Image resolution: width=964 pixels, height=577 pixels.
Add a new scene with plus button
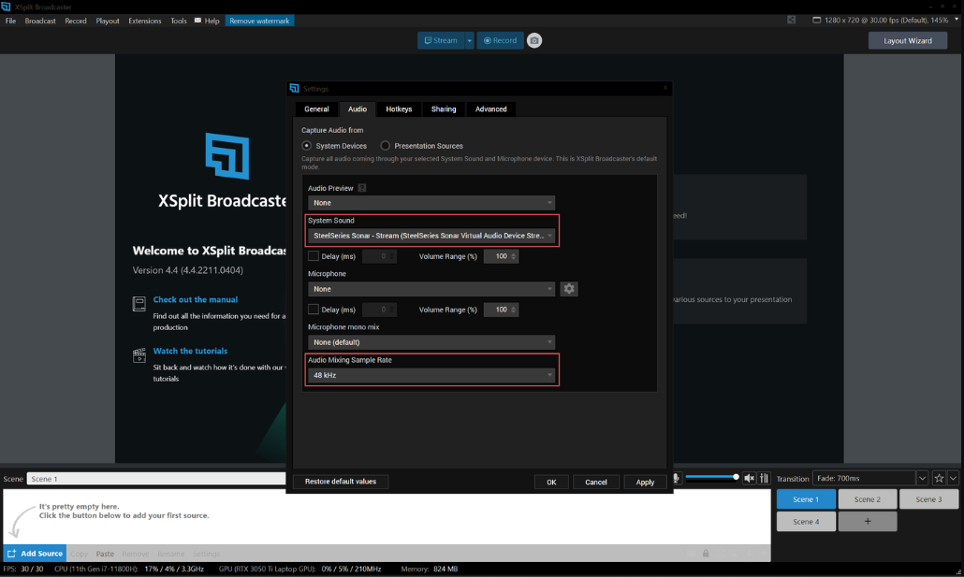click(x=868, y=521)
